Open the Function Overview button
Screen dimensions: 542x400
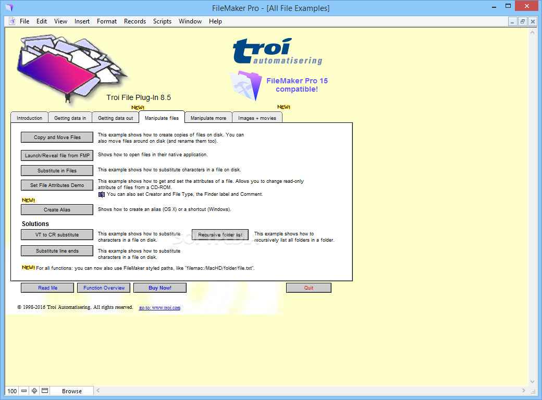(104, 287)
